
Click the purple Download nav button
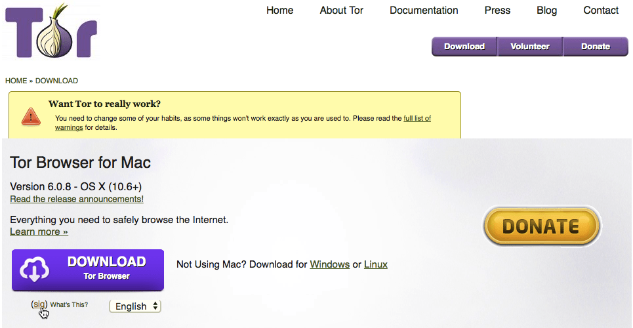pyautogui.click(x=464, y=47)
